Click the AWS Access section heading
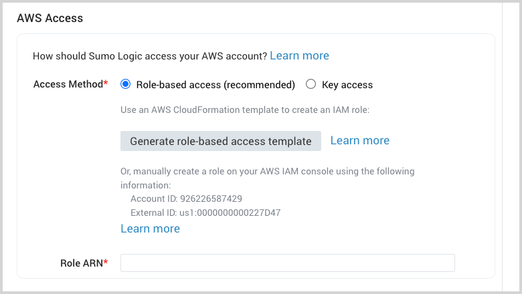The width and height of the screenshot is (522, 294). tap(50, 18)
